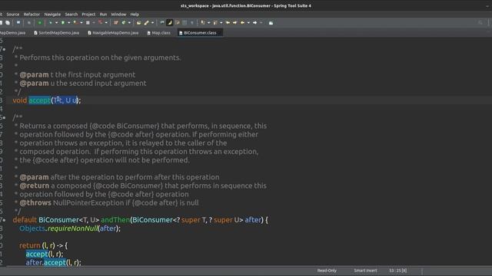The width and height of the screenshot is (492, 276).
Task: Open the New Java Class dropdown arrow
Action: tap(129, 22)
